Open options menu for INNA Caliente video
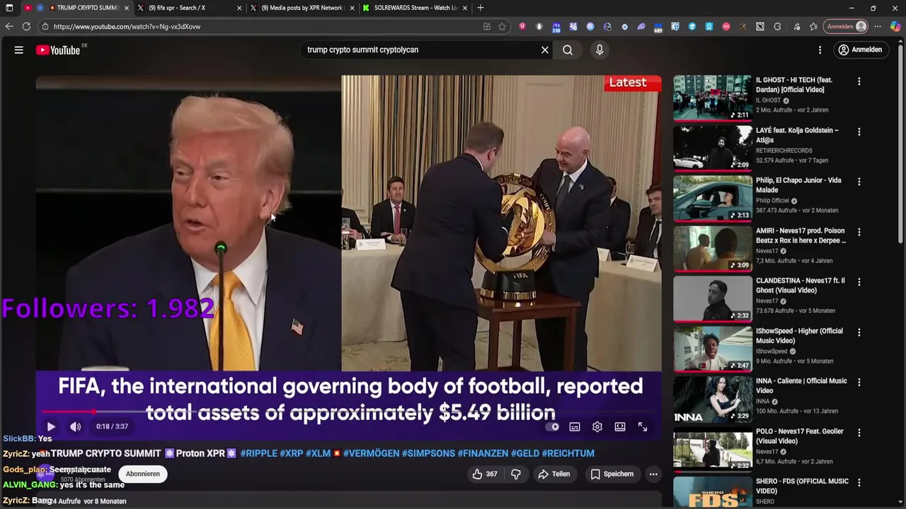906x509 pixels. (x=859, y=383)
